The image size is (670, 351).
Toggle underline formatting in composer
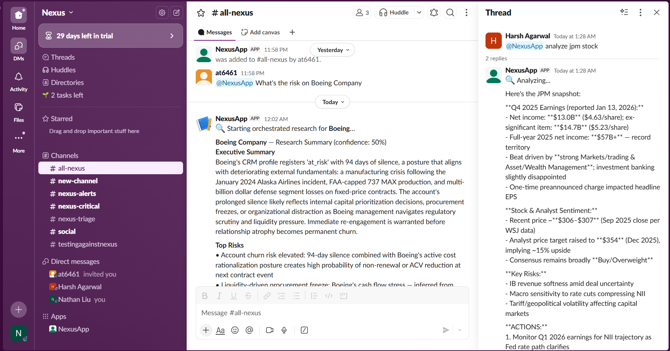[234, 296]
